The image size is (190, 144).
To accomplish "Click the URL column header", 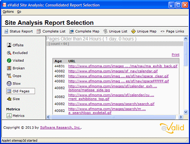I will [72, 61].
